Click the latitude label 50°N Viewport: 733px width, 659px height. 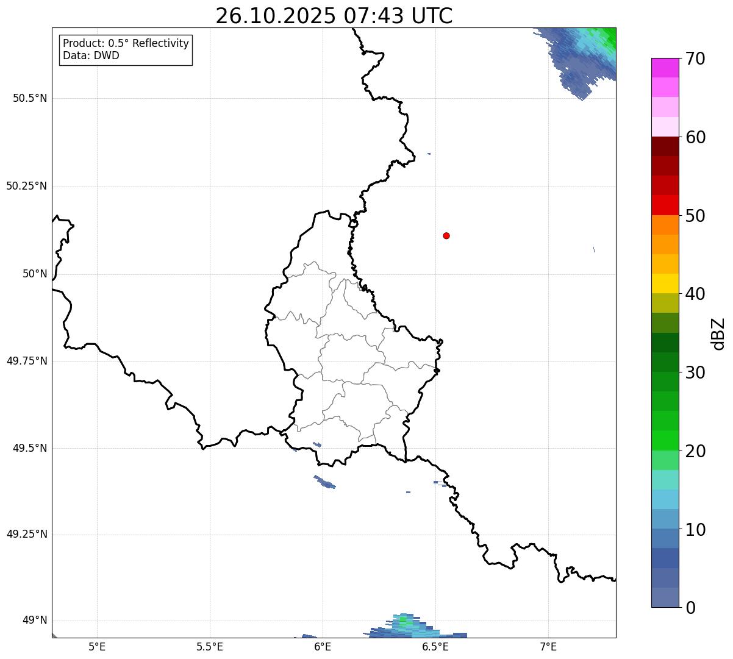[x=35, y=274]
